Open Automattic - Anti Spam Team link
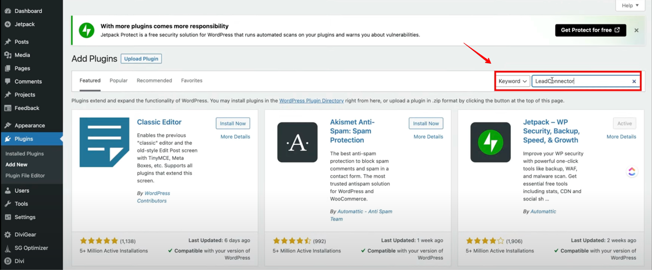This screenshot has height=270, width=652. pos(361,215)
